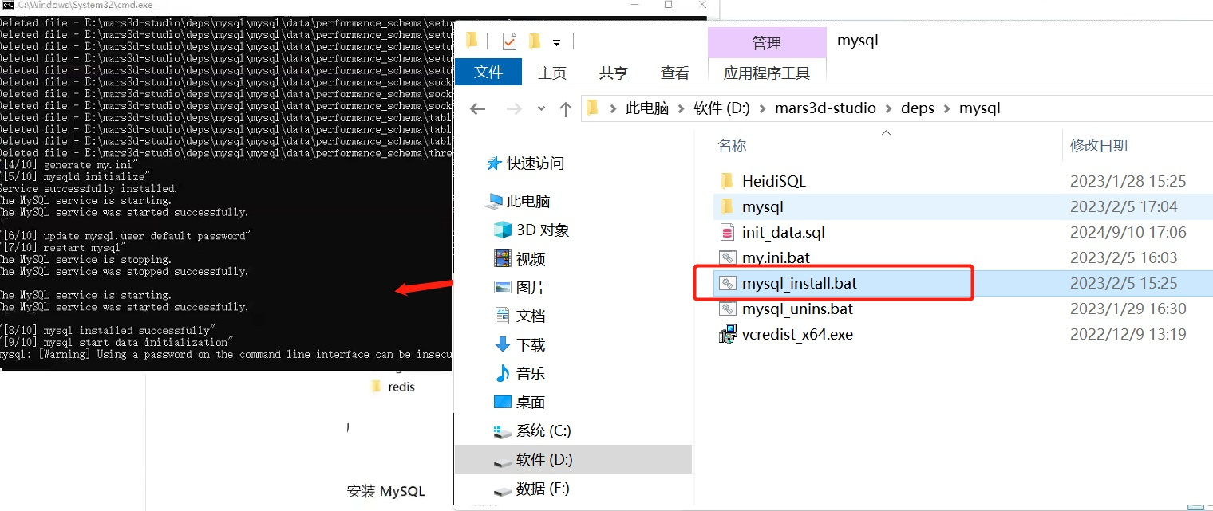Select 快速访问 in the navigation pane

tap(535, 163)
